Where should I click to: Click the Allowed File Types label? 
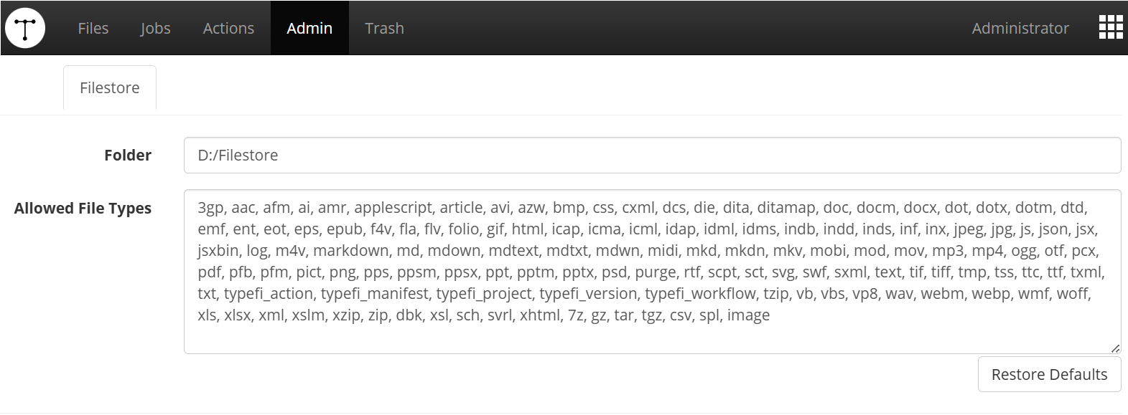click(83, 209)
